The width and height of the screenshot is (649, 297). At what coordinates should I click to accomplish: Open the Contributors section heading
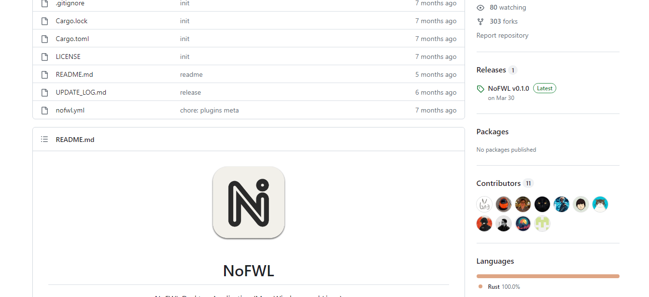[x=498, y=183]
